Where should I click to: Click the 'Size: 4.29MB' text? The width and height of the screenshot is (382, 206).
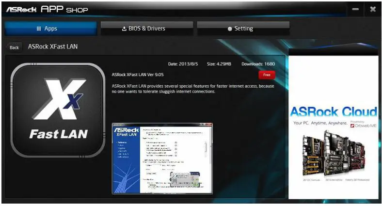click(x=219, y=64)
